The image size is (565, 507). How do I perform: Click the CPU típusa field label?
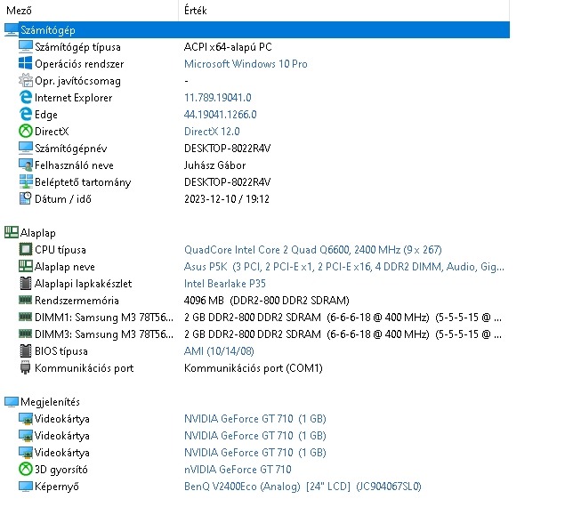[x=61, y=250]
